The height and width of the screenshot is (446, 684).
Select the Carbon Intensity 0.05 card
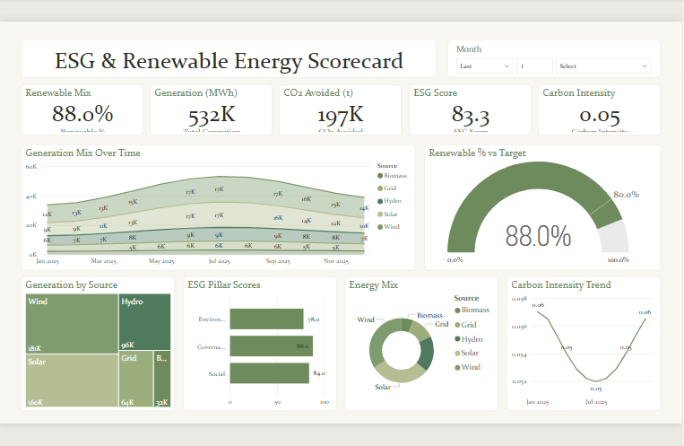[x=599, y=110]
